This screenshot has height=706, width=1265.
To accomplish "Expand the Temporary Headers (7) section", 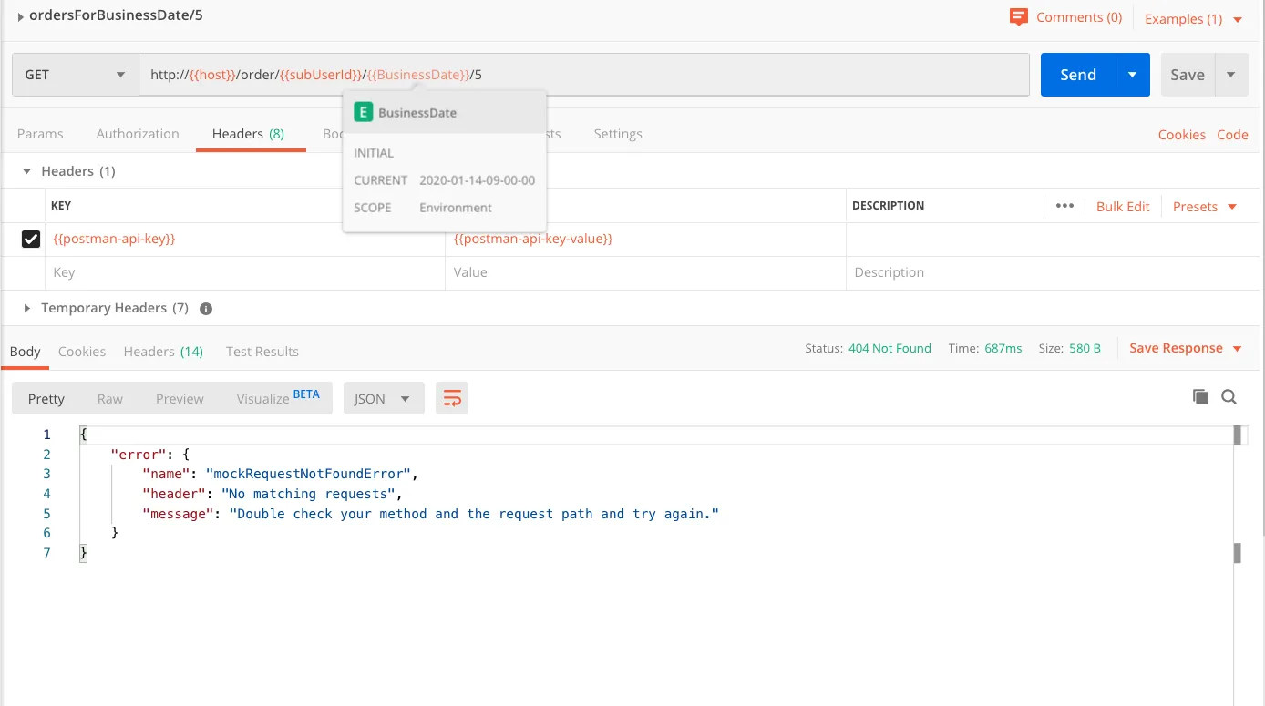I will 26,309.
